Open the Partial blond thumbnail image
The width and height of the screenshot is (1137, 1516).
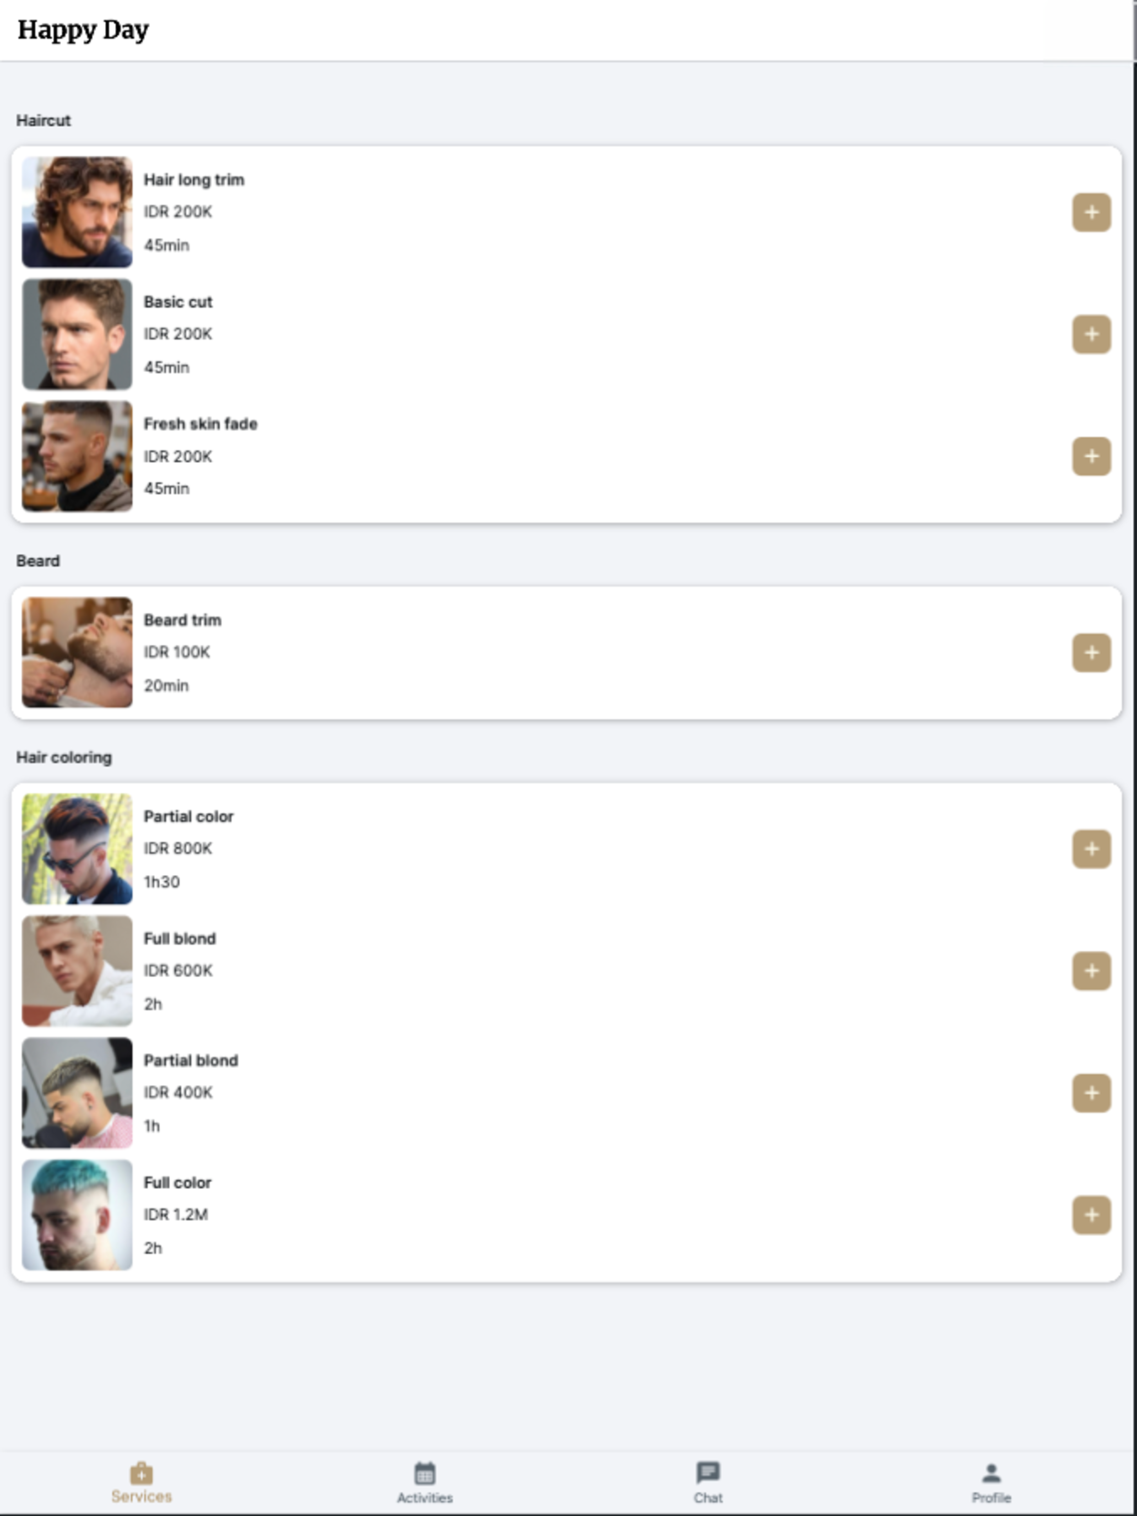pyautogui.click(x=77, y=1092)
